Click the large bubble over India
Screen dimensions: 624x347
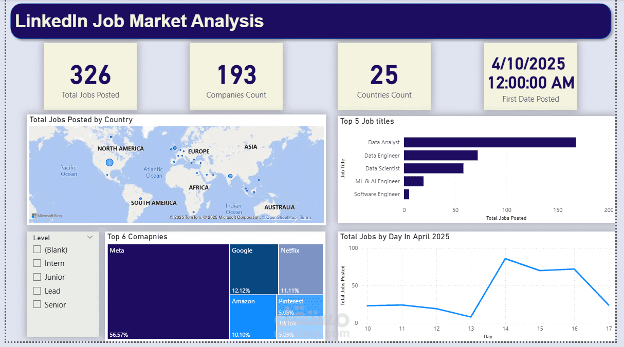pyautogui.click(x=230, y=176)
